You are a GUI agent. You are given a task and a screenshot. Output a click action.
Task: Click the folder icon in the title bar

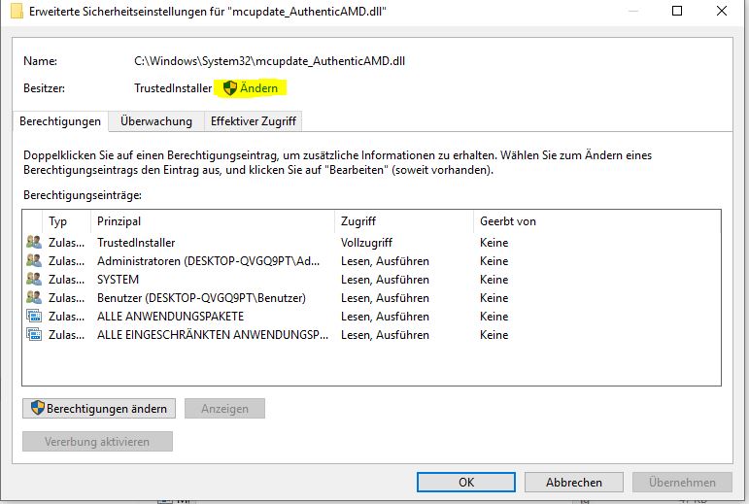tap(17, 11)
